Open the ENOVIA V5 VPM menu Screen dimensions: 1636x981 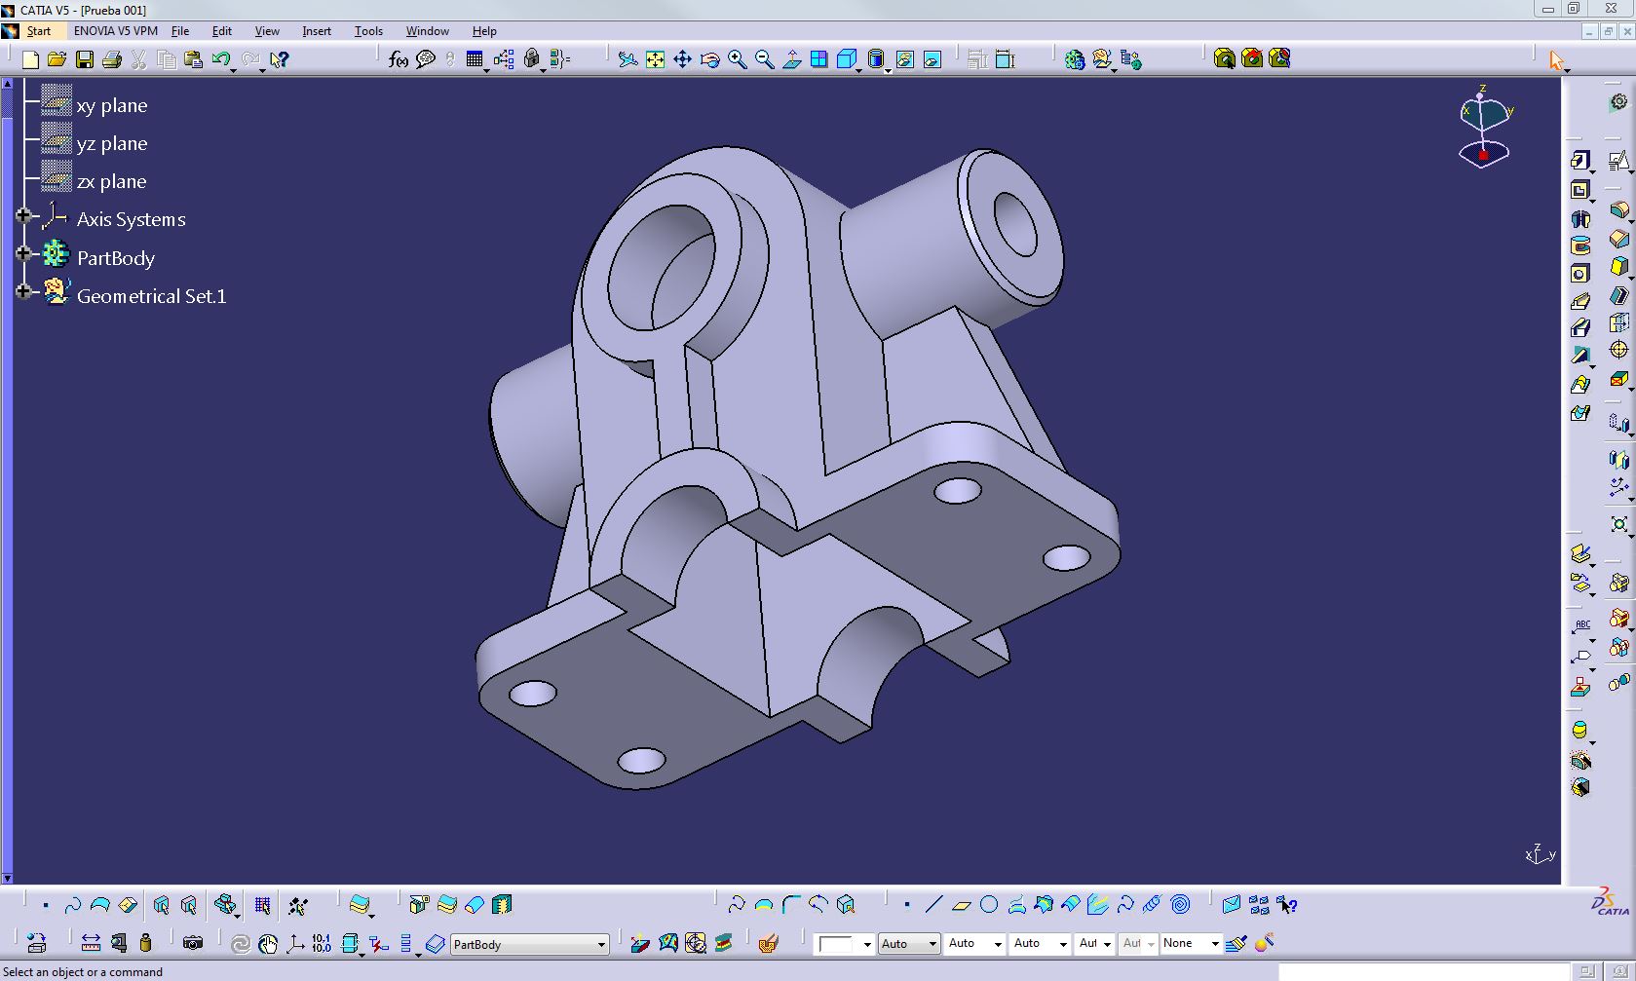click(x=115, y=31)
